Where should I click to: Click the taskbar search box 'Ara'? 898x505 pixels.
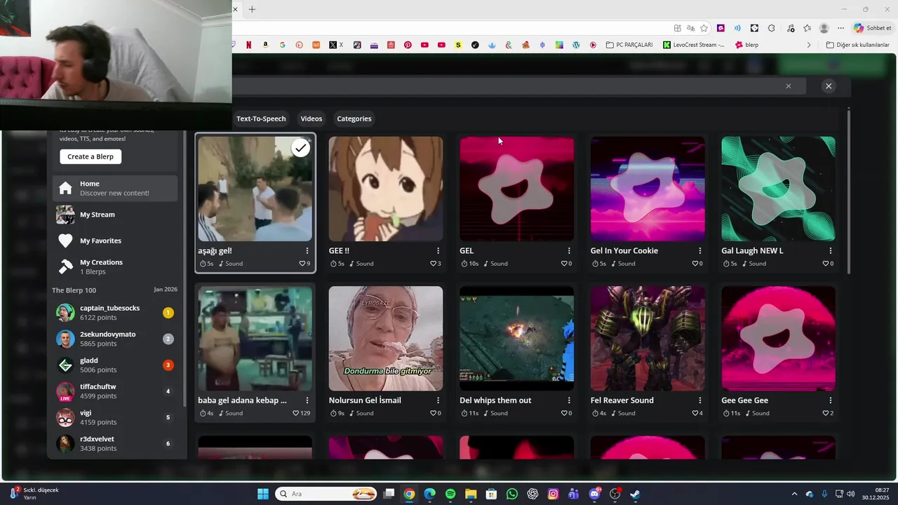(x=326, y=494)
